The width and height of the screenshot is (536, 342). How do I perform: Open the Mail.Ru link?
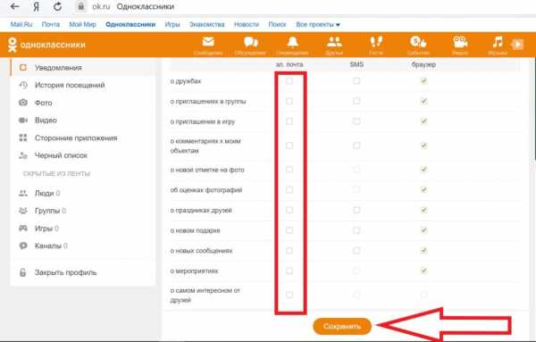(x=21, y=25)
